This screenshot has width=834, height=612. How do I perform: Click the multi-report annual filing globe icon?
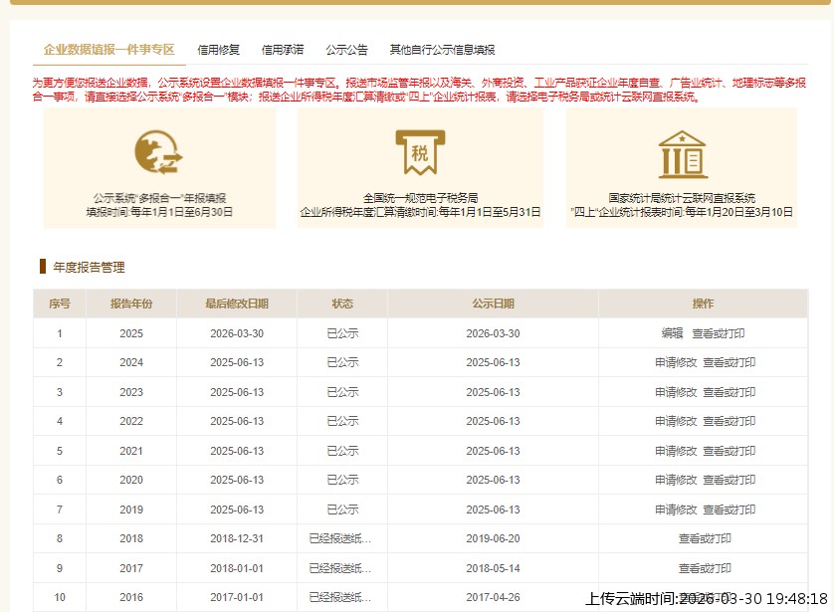pyautogui.click(x=159, y=152)
